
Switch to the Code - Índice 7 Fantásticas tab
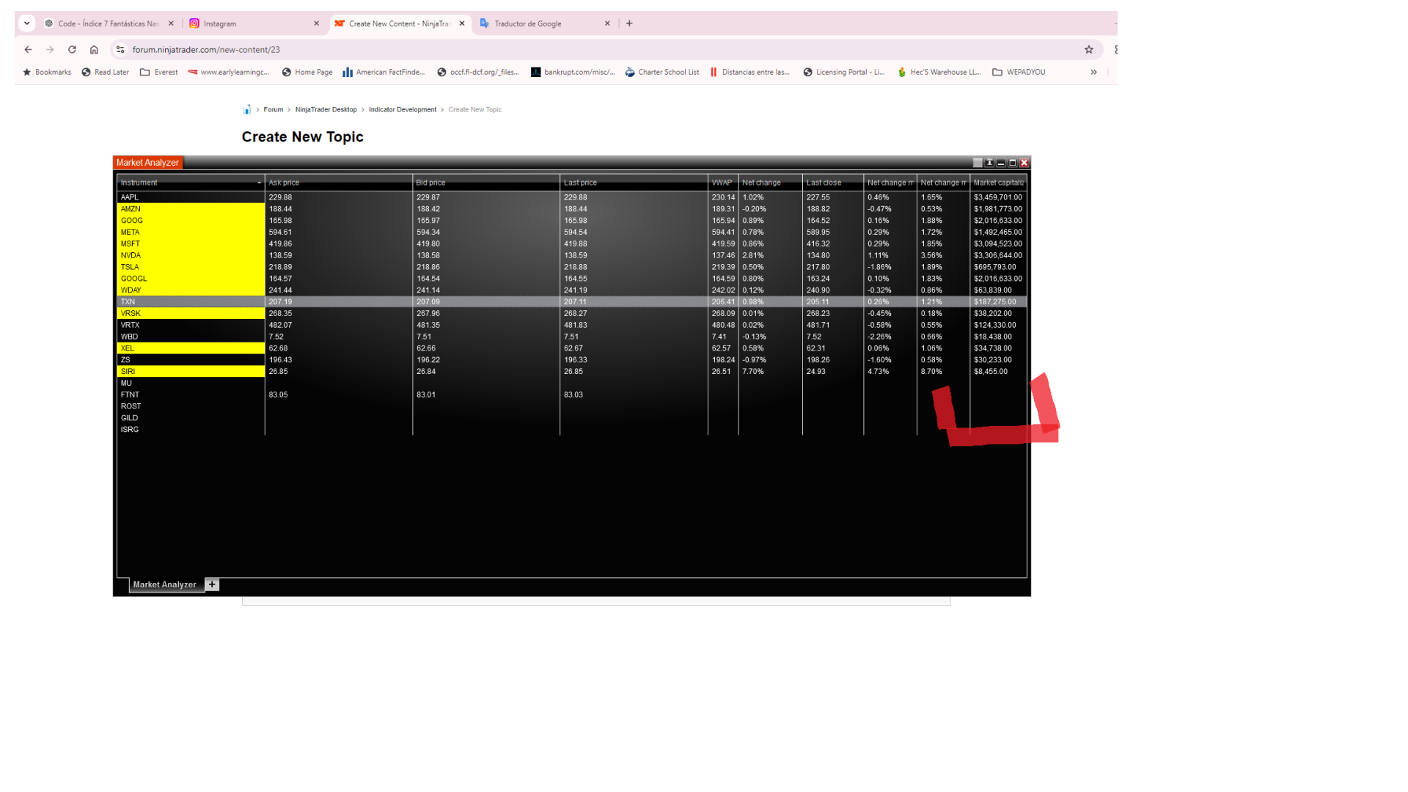(108, 23)
